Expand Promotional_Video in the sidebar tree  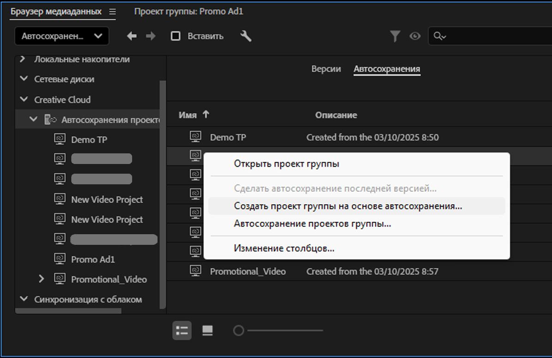coord(42,279)
